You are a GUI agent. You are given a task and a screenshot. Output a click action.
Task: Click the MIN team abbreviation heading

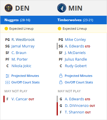(75, 8)
